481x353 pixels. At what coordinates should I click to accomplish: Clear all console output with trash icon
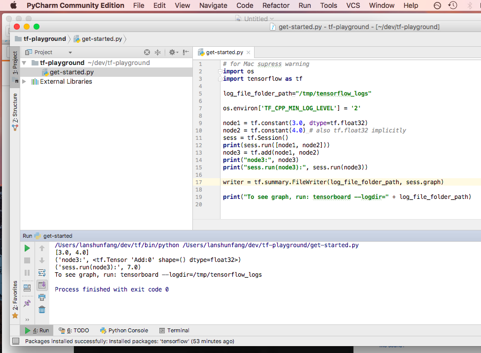coord(42,310)
